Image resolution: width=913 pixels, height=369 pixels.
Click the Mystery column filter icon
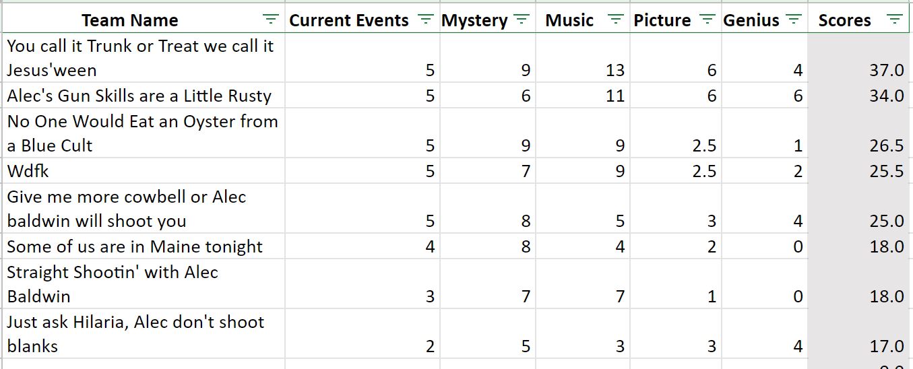522,20
